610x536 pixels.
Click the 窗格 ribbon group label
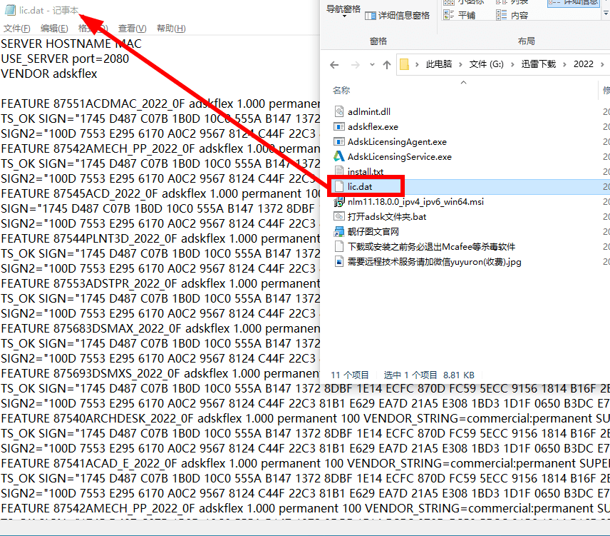[378, 41]
